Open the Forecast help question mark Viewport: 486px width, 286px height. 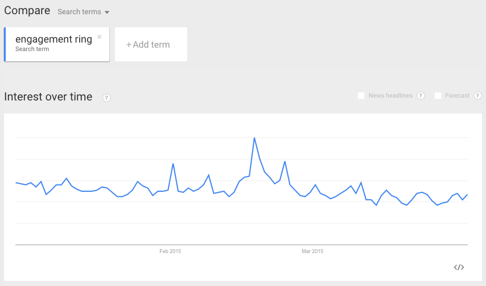(477, 95)
